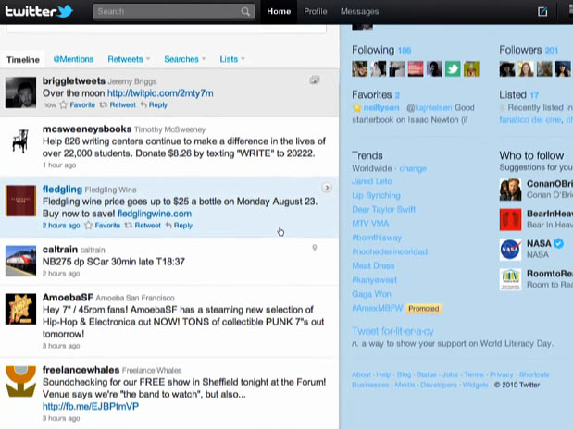
Task: Reply to briggletweets' tweet
Action: [158, 105]
